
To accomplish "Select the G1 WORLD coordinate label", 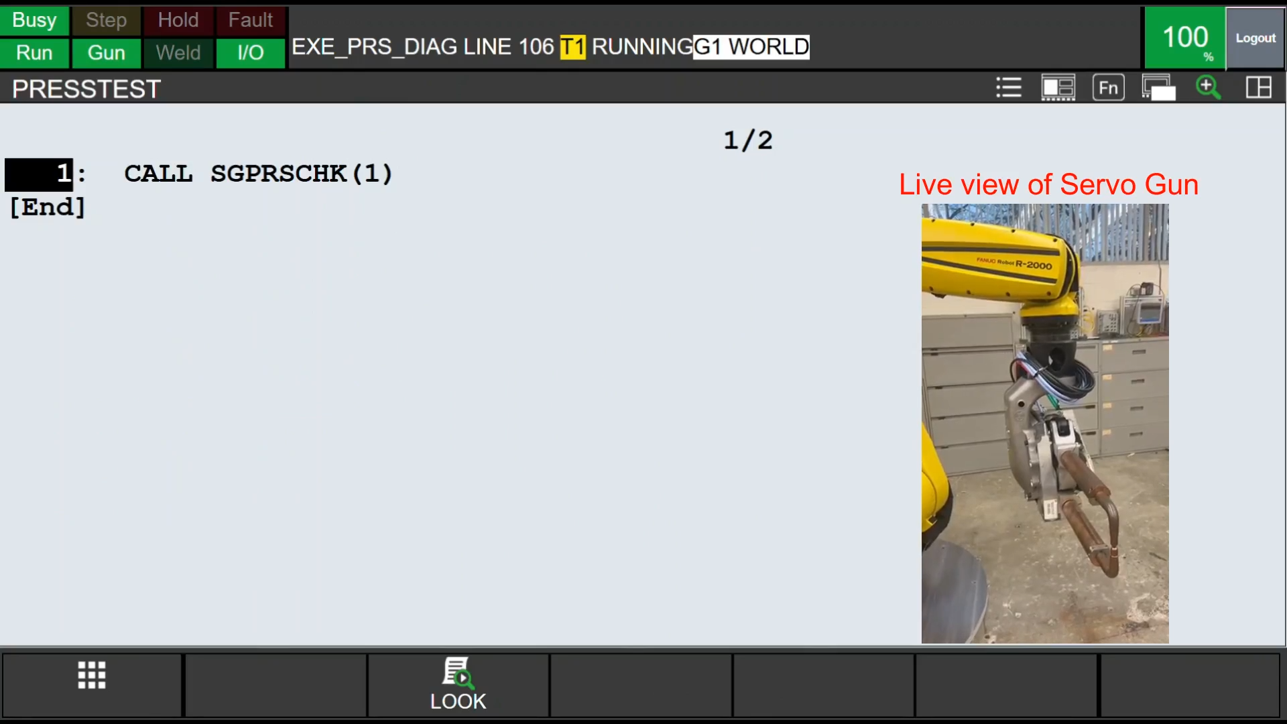I will point(751,47).
